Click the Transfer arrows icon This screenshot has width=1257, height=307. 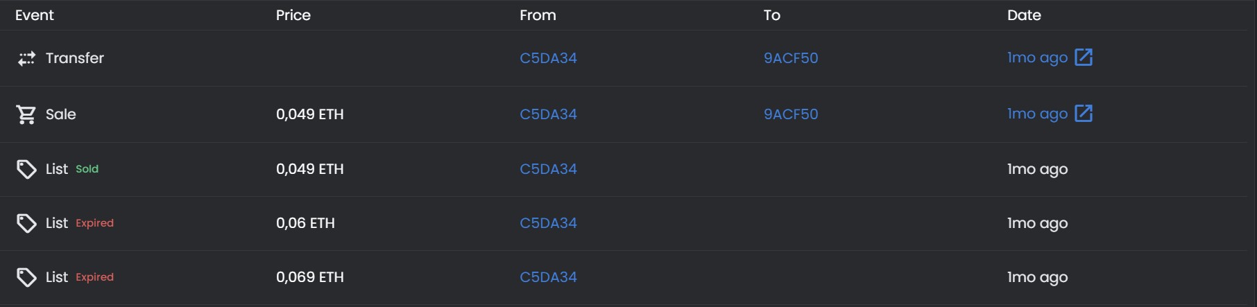(x=26, y=58)
